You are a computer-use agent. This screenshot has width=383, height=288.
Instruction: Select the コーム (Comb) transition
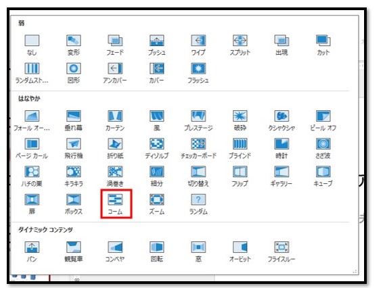tap(115, 204)
